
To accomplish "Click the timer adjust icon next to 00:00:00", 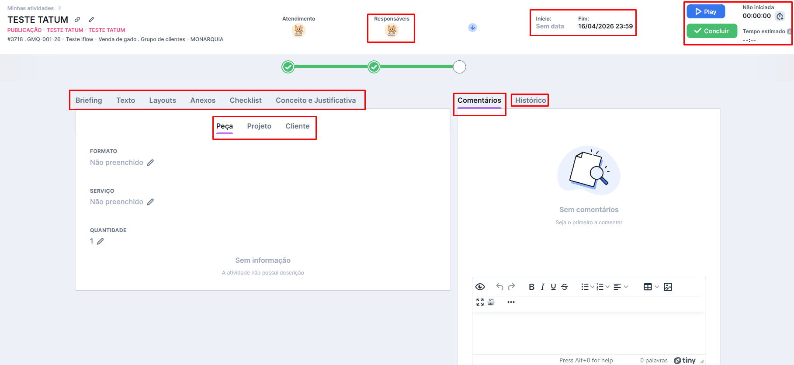I will (780, 16).
